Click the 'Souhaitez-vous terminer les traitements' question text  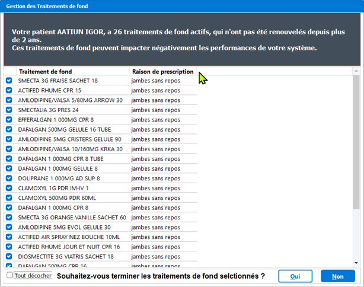click(x=161, y=276)
